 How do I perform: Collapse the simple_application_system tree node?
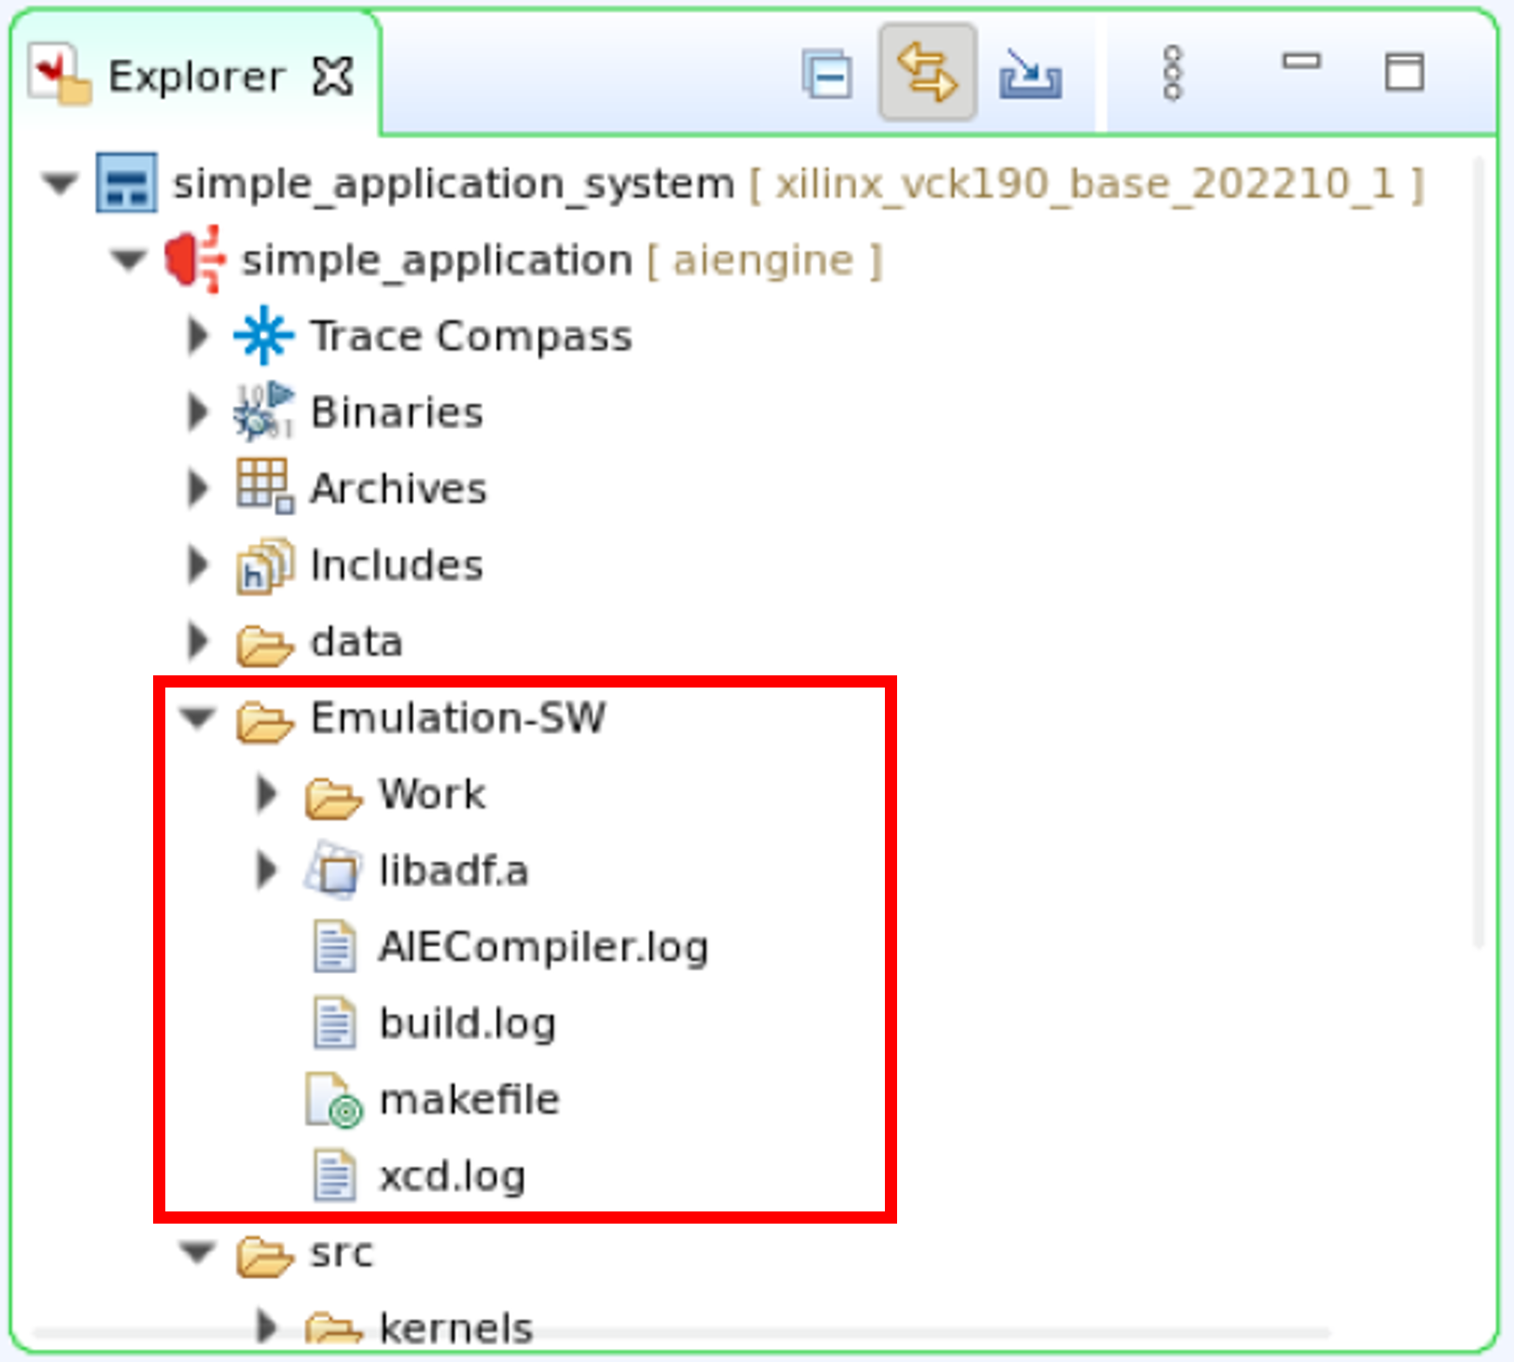tap(60, 184)
